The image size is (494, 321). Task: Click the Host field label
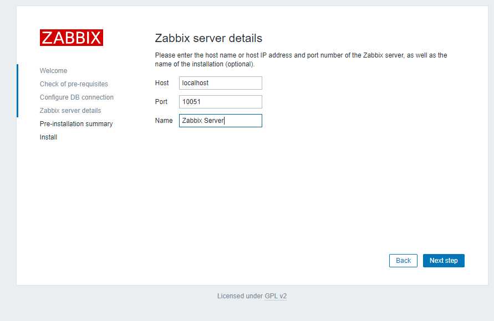[162, 83]
